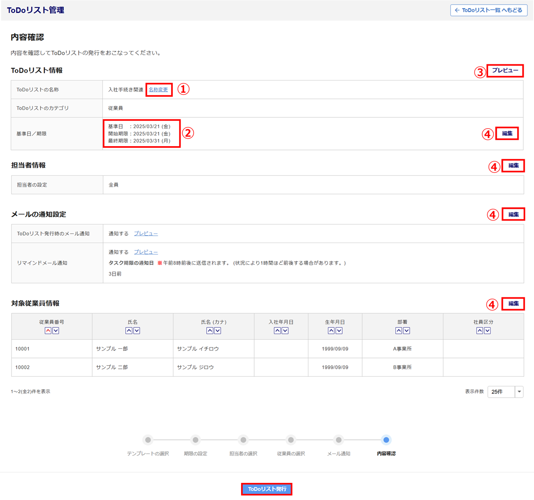Viewport: 534px width, 500px height.
Task: Click the ToDoリスト発行 button
Action: [x=267, y=489]
